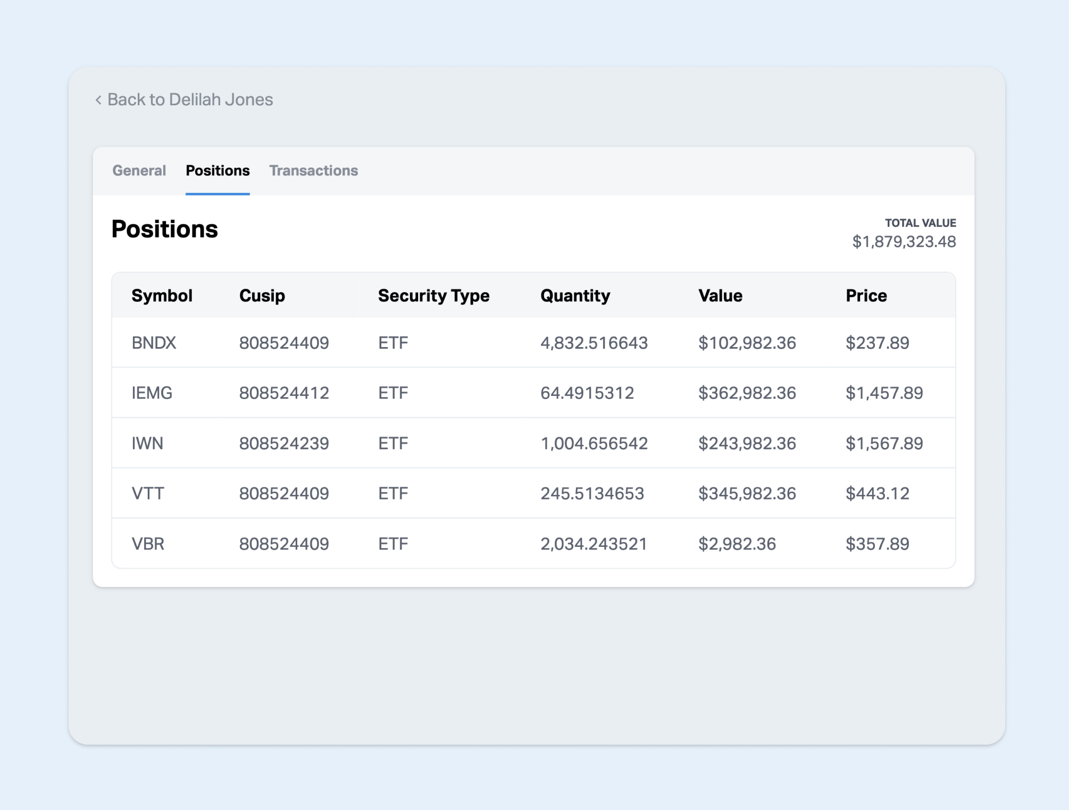Click the Symbol column header

click(162, 296)
